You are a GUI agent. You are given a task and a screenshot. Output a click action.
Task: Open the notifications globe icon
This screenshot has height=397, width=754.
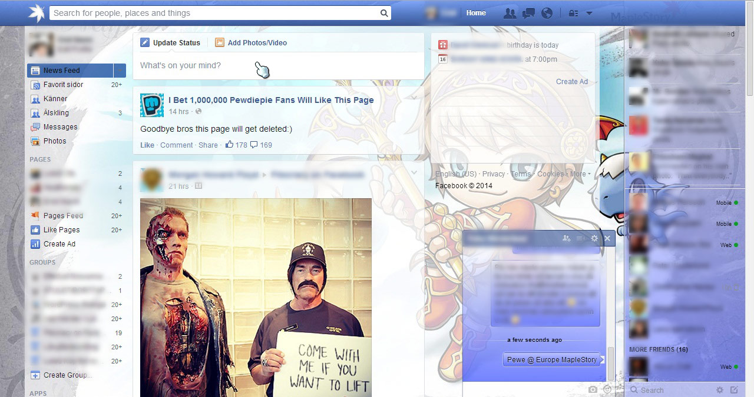tap(547, 13)
